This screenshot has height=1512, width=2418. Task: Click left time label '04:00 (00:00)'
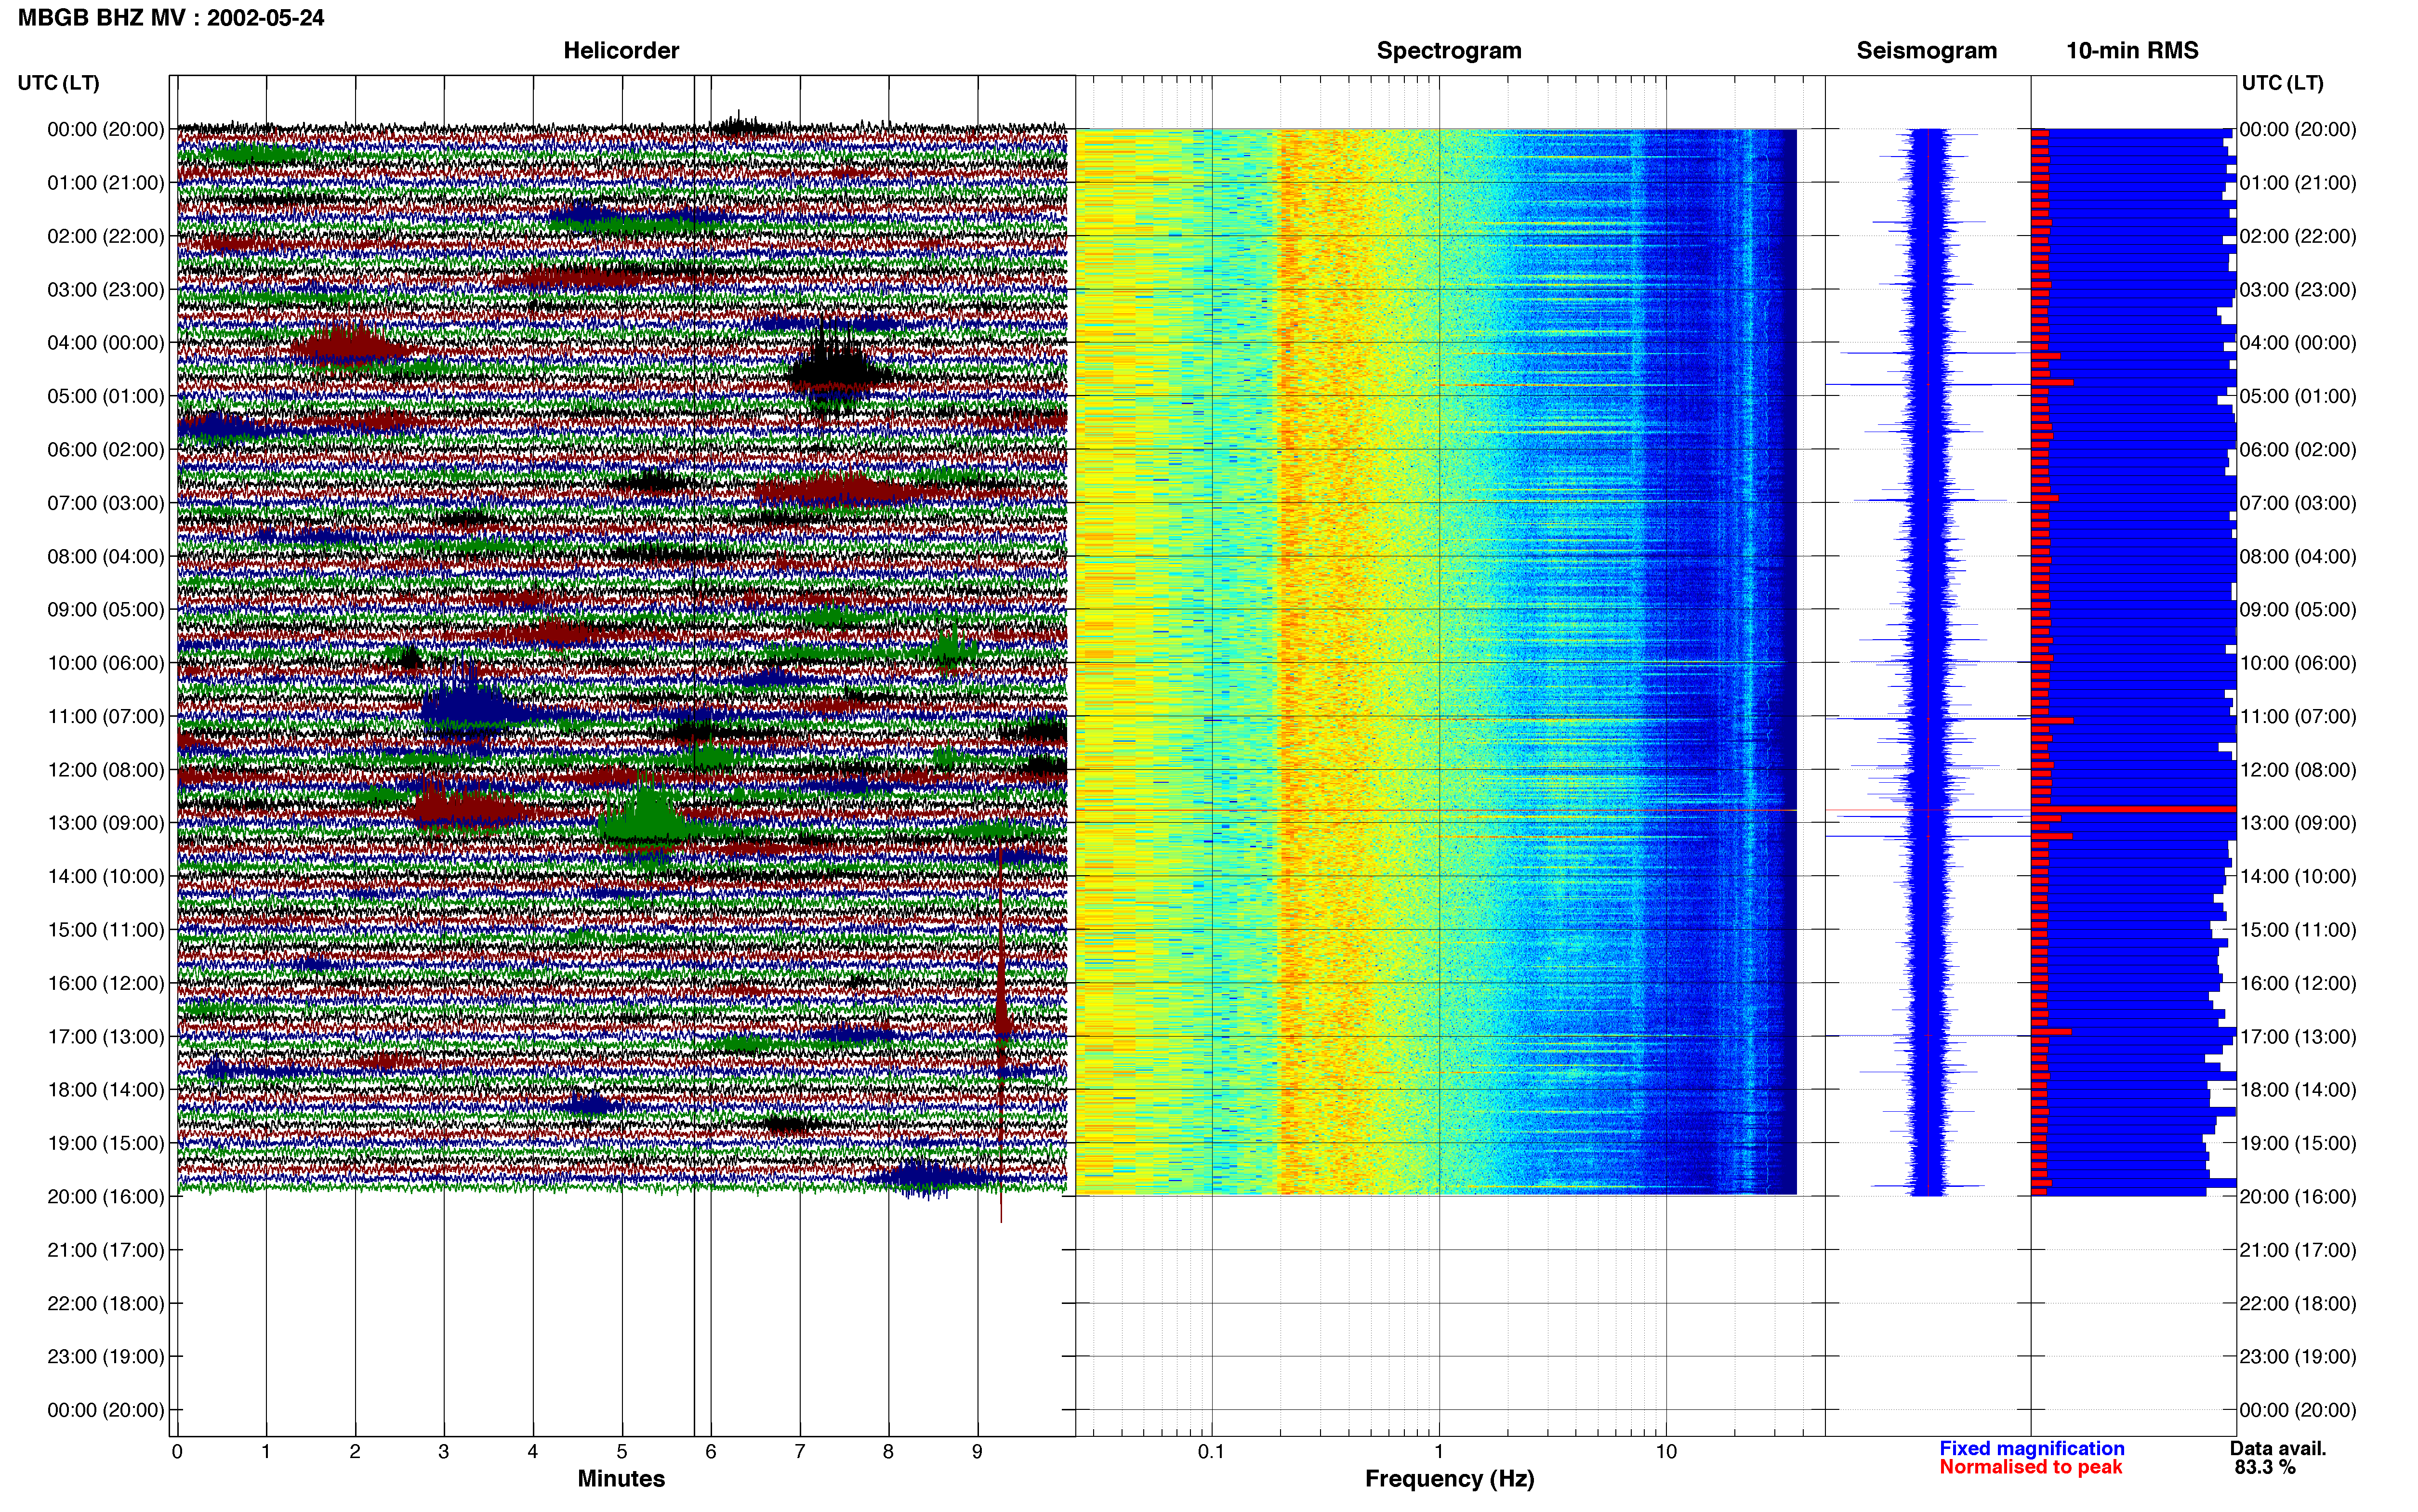pyautogui.click(x=106, y=342)
